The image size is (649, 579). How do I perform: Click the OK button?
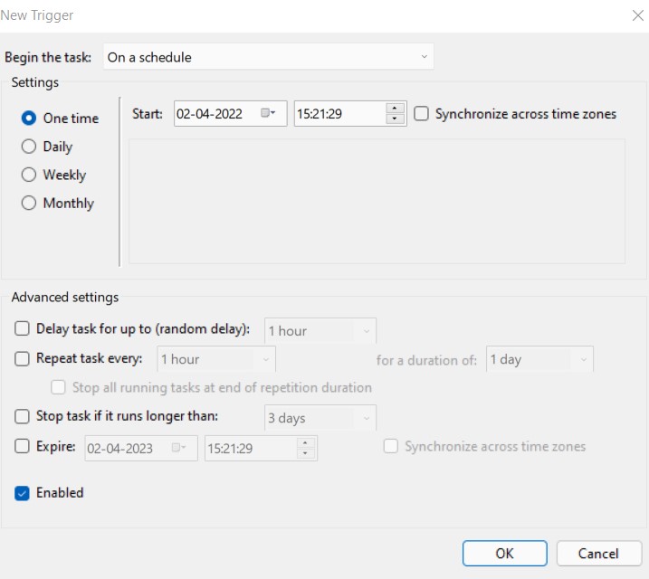click(504, 553)
